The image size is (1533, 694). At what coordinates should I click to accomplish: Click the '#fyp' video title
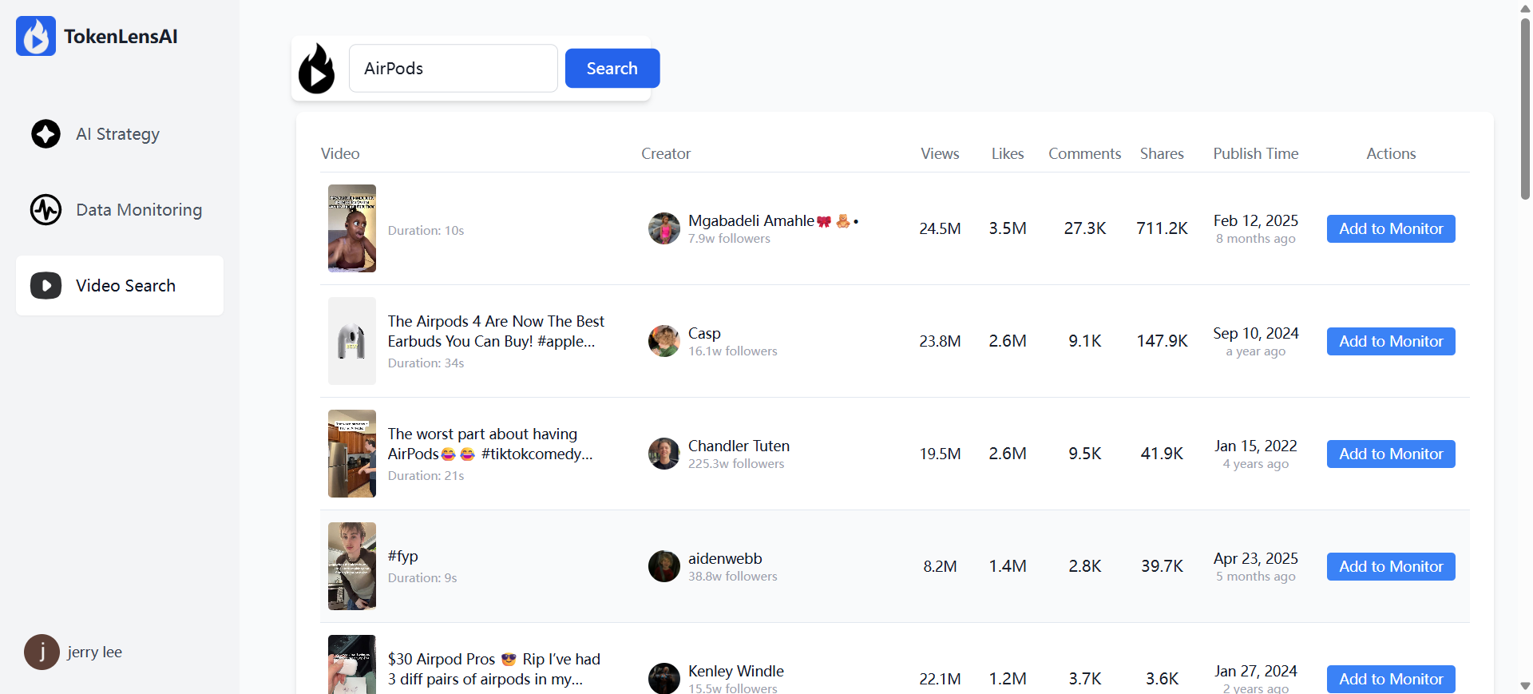pos(402,556)
